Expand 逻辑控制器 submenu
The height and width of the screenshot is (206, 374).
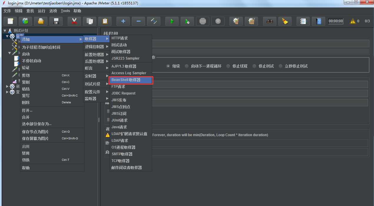coord(97,47)
